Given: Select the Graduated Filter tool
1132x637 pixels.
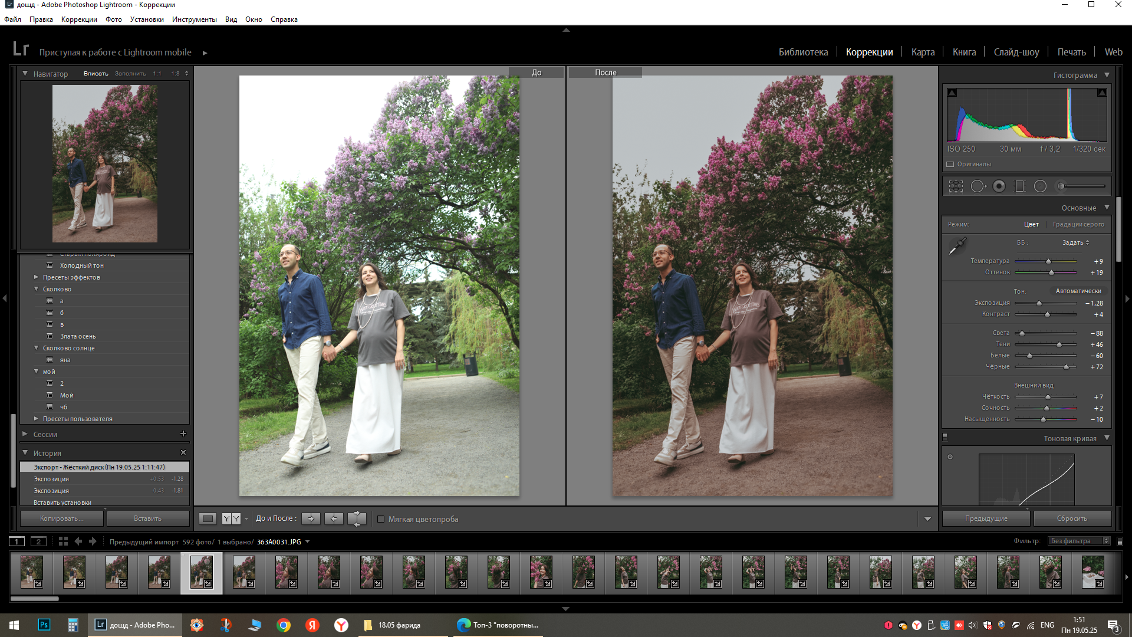Looking at the screenshot, I should [x=1019, y=186].
